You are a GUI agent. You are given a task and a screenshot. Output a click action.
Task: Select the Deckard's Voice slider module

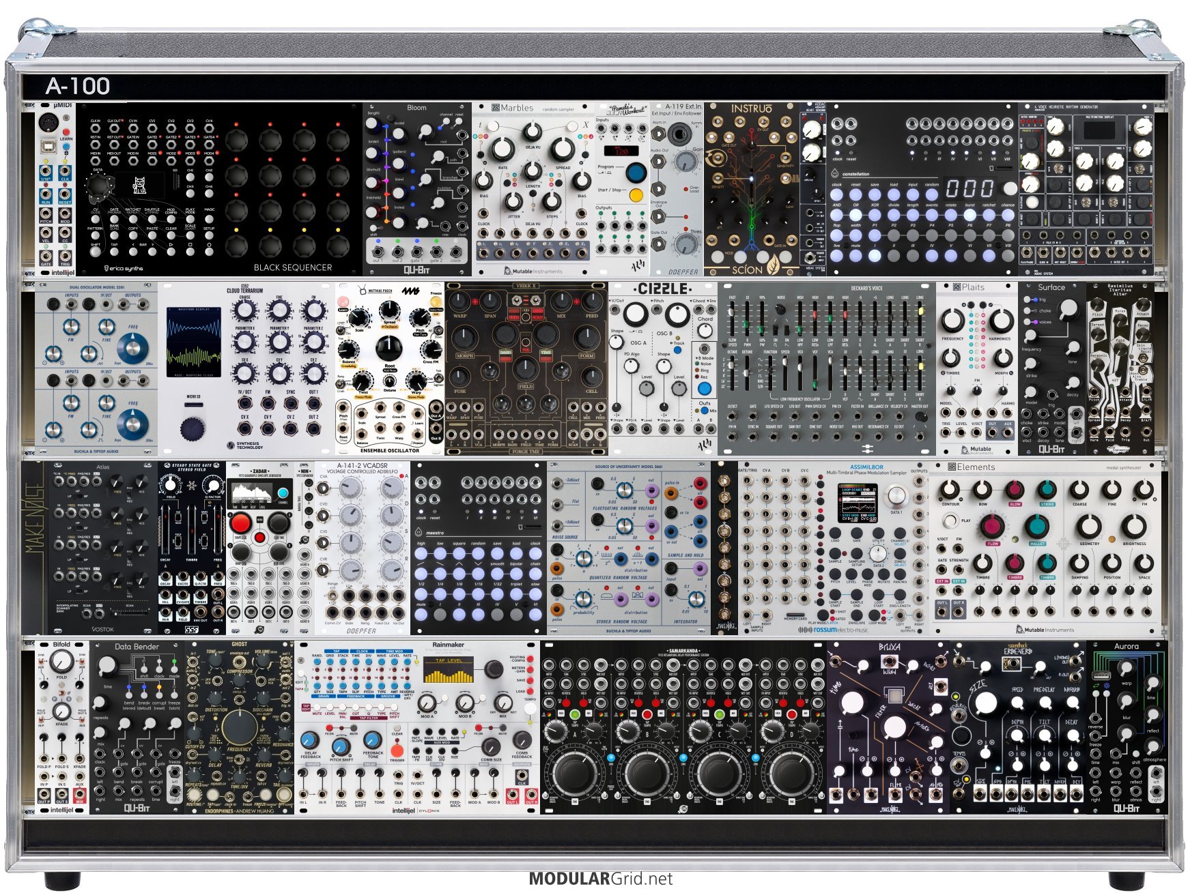826,369
